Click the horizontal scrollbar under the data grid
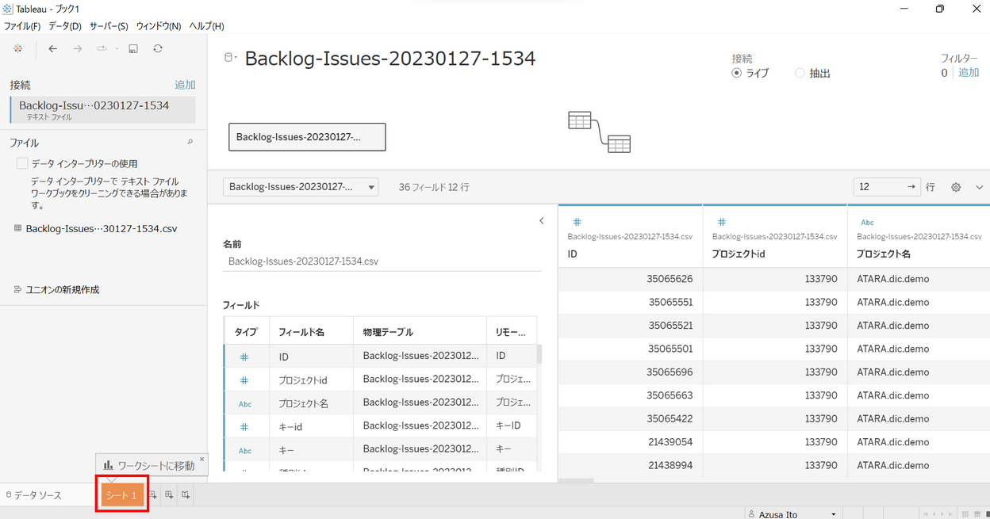Image resolution: width=990 pixels, height=519 pixels. click(x=576, y=480)
